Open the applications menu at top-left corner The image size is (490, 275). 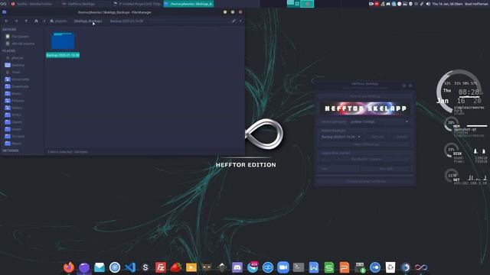pyautogui.click(x=3, y=4)
